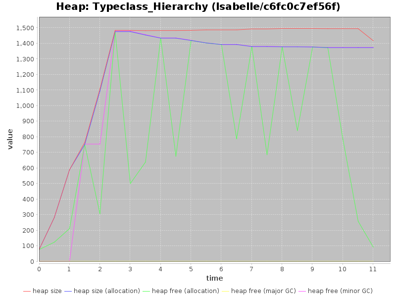Screen dimensions: 396x297
Task: Click the rotated "value" y-axis label
Action: 10,139
